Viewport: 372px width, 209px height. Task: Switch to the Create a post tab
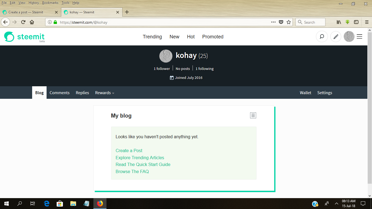(x=30, y=12)
